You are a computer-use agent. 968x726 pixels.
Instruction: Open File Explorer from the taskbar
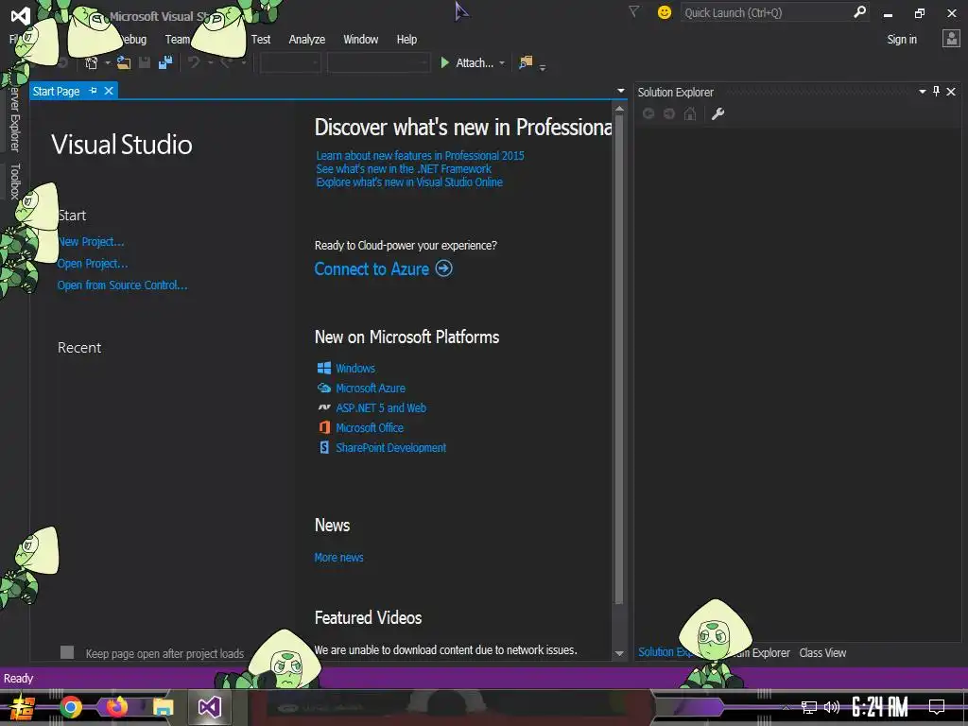click(163, 707)
